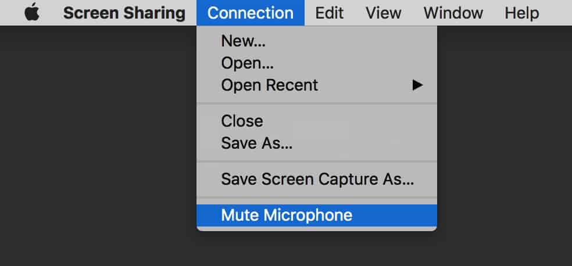Click dark background below the Connection dropdown
Image resolution: width=572 pixels, height=266 pixels.
[317, 250]
